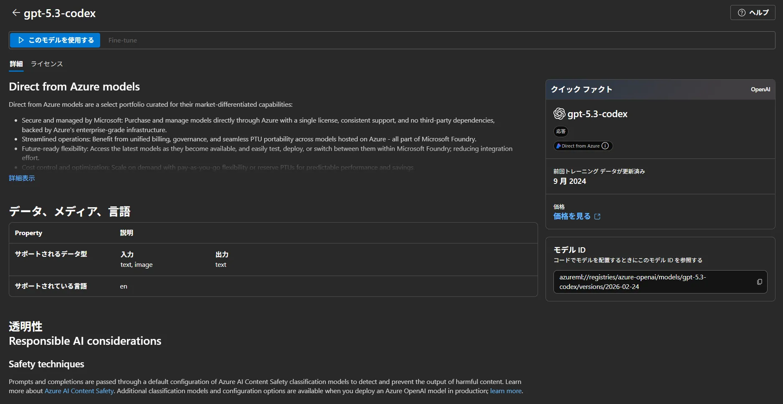Switch to the ライセンス tab
Image resolution: width=783 pixels, height=404 pixels.
pos(47,64)
